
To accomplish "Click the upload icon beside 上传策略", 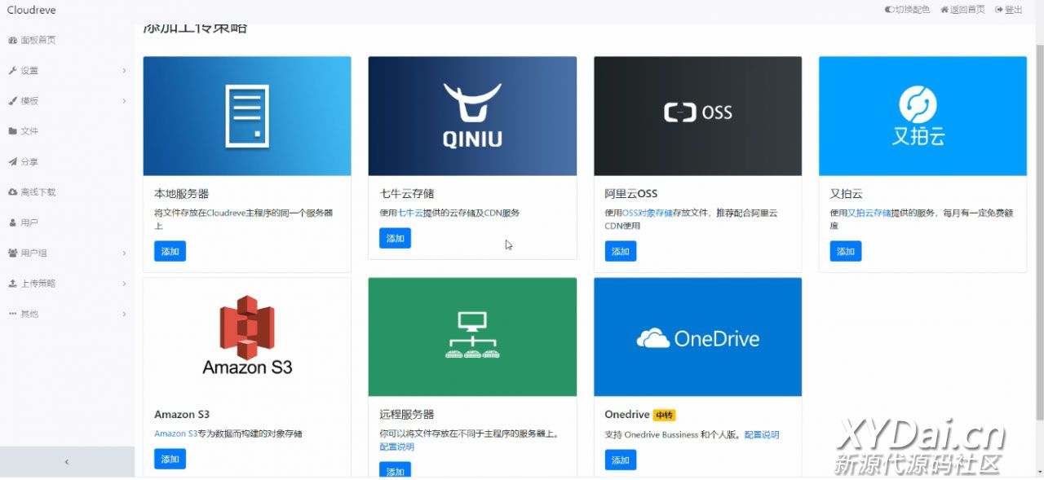I will [x=12, y=284].
